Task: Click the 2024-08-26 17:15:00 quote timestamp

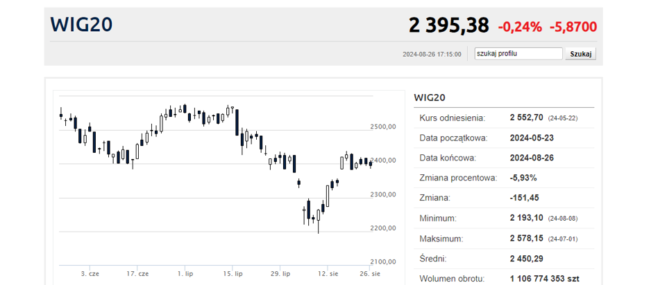Action: [x=432, y=54]
